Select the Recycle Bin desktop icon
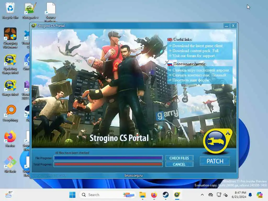The image size is (268, 201). tap(10, 10)
